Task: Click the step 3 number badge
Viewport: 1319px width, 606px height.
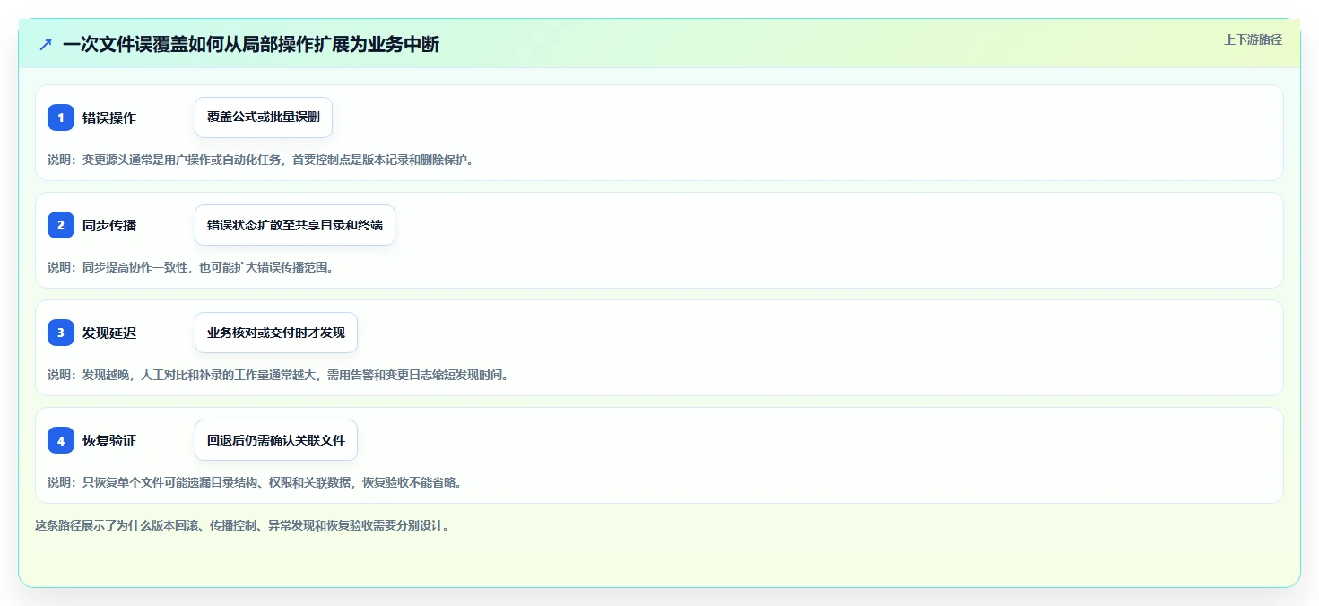Action: point(61,333)
